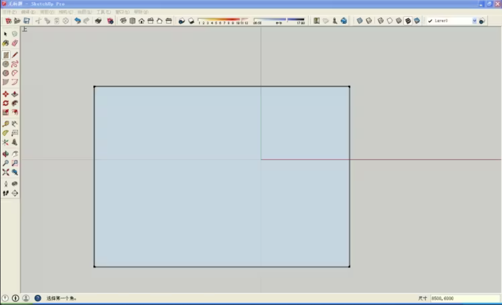Activate the Push/Pull tool
This screenshot has width=502, height=305.
point(15,94)
